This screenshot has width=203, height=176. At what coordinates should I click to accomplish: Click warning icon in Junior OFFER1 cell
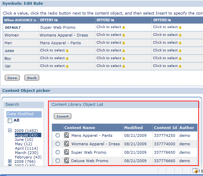(67, 51)
